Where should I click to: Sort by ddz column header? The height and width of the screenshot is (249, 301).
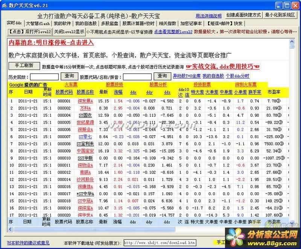tap(167, 92)
